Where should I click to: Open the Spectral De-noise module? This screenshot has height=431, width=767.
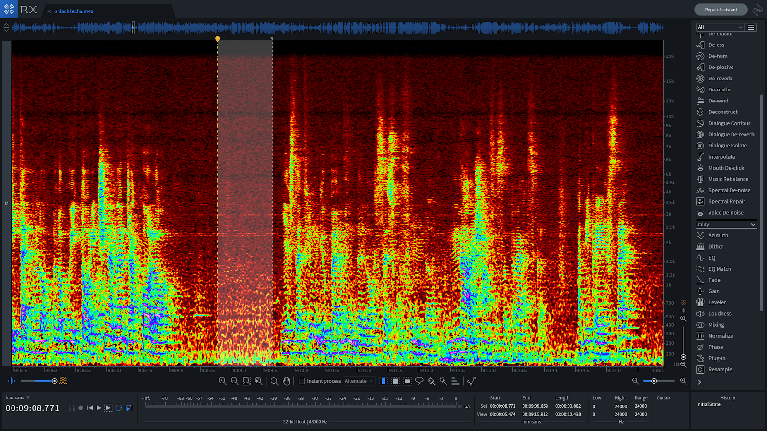[x=729, y=190]
